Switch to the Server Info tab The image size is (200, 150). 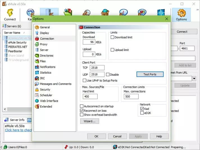pyautogui.click(x=14, y=120)
